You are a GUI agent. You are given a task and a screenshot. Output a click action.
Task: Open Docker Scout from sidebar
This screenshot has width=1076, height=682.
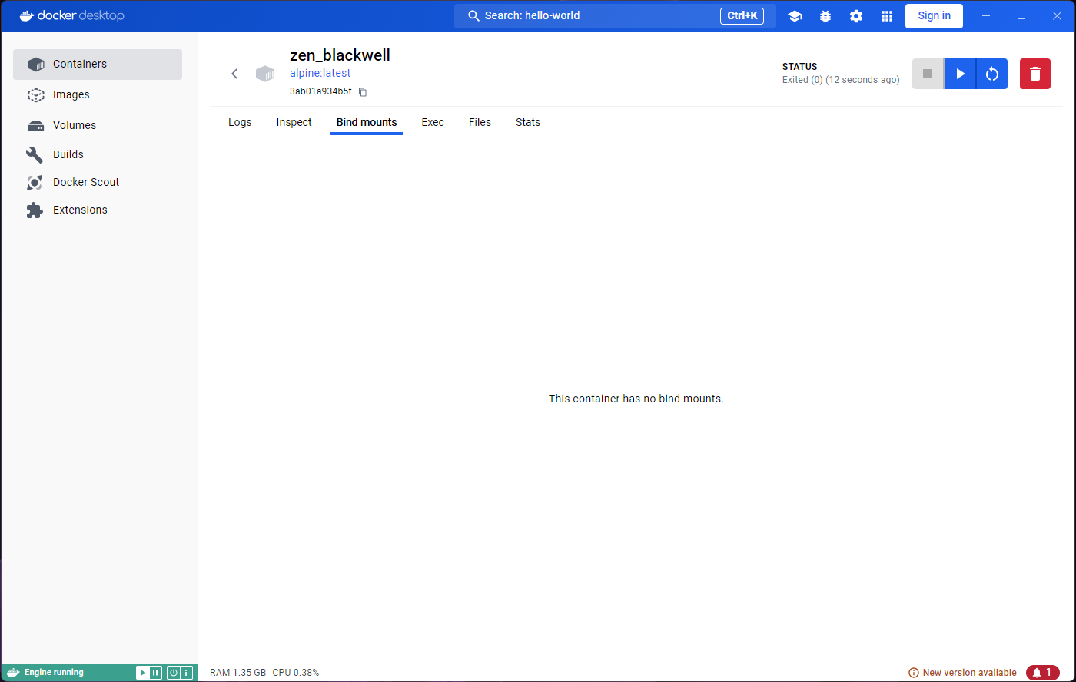98,182
